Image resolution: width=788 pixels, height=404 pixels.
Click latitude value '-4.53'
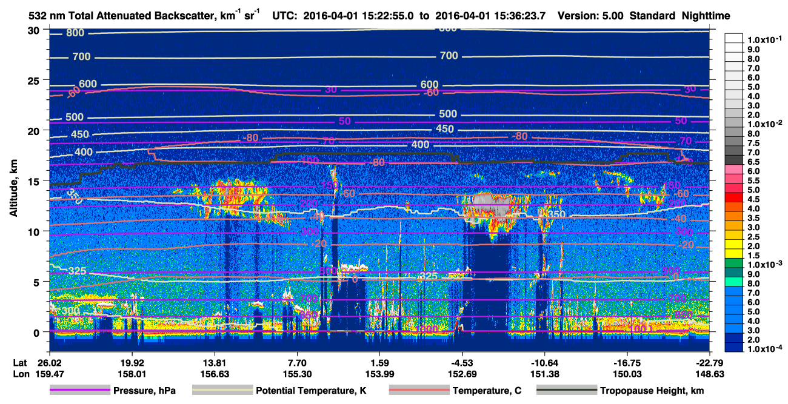[462, 362]
